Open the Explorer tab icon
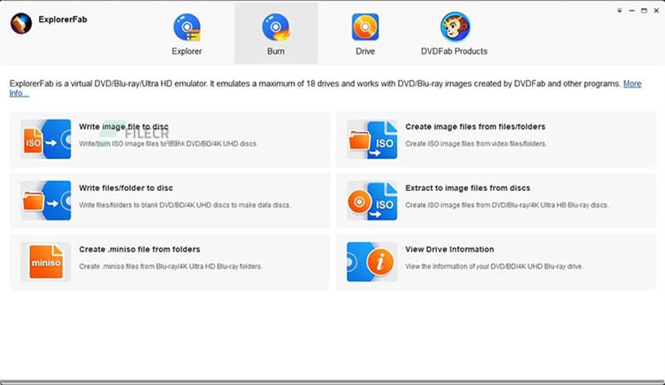665x385 pixels. pos(187,27)
